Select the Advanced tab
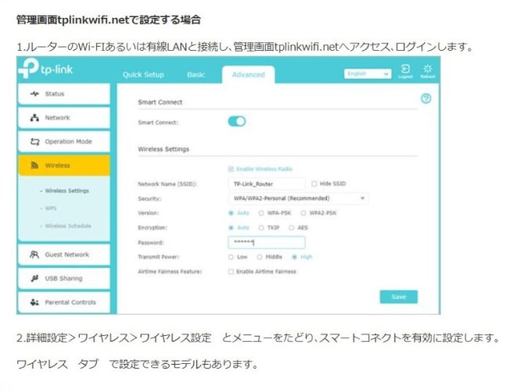This screenshot has height=392, width=517. 248,75
